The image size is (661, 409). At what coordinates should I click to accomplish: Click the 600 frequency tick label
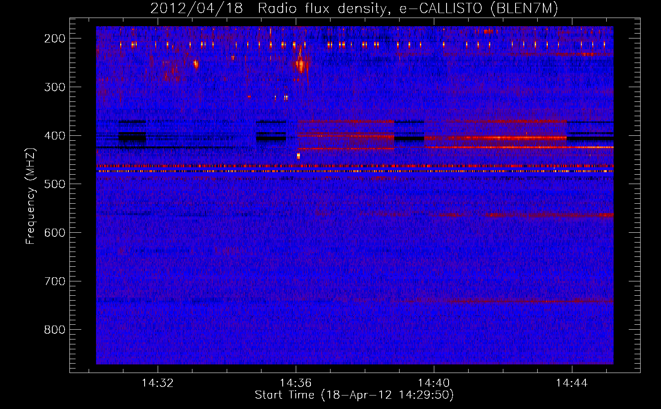pos(54,233)
